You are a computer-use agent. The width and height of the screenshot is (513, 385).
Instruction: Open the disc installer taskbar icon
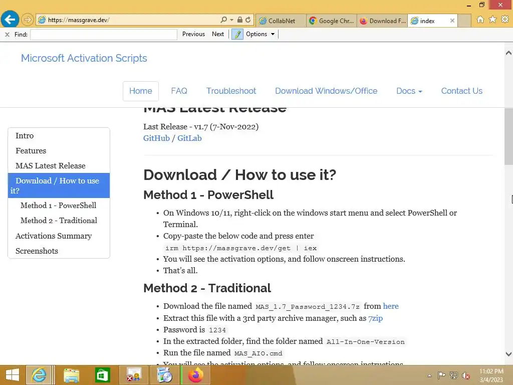(164, 375)
